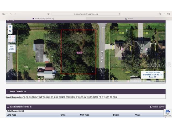Toggle the Safari sidebar

[x=4, y=14]
